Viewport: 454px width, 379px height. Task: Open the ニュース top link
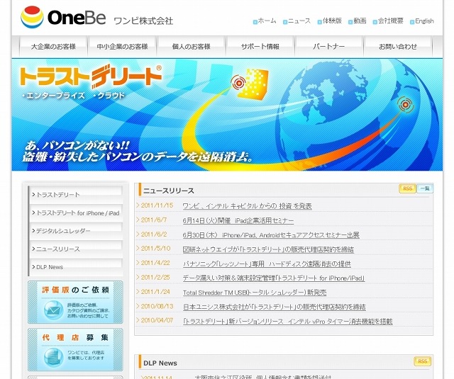click(297, 21)
